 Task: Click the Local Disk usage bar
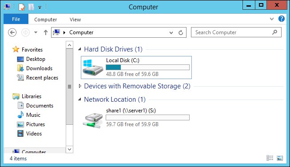click(147, 68)
